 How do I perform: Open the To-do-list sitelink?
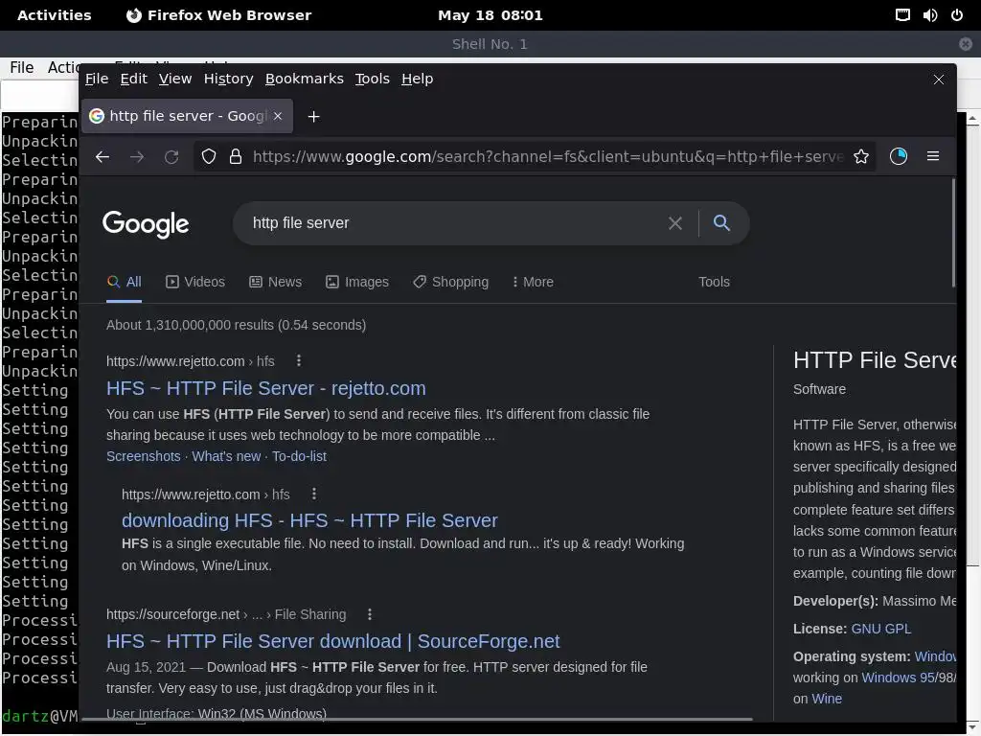coord(299,456)
